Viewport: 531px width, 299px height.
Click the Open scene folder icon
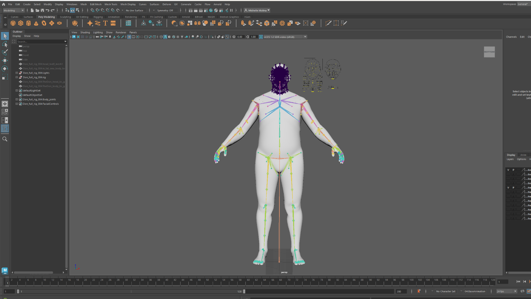tap(37, 11)
